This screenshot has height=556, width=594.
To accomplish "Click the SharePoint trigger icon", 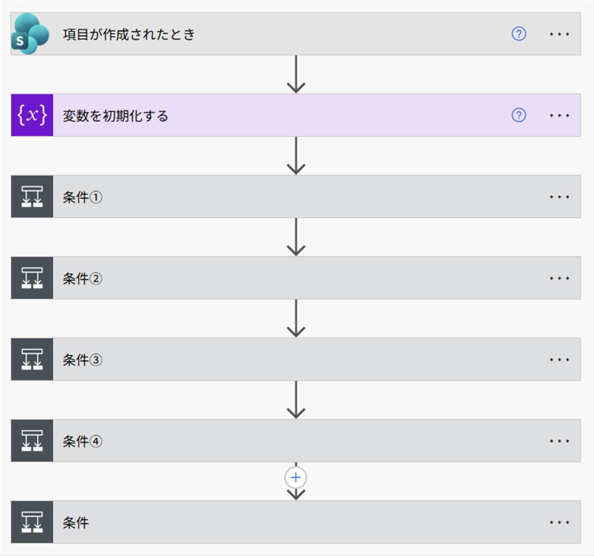I will click(x=31, y=34).
